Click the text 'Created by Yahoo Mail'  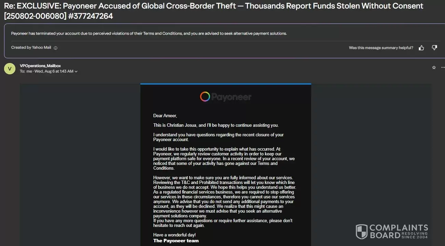pos(31,48)
